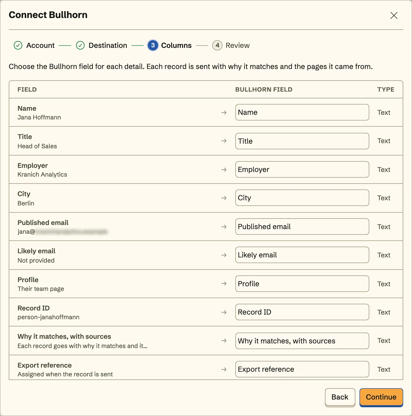Edit the Profile Bullhorn field
The image size is (412, 416).
tap(302, 284)
